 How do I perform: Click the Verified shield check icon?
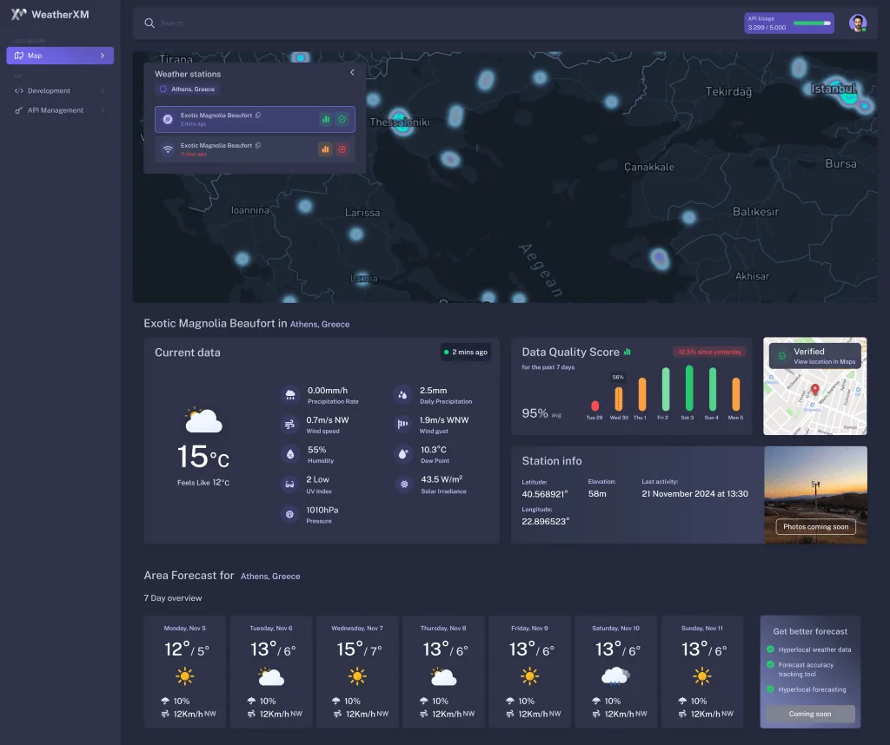(x=782, y=356)
